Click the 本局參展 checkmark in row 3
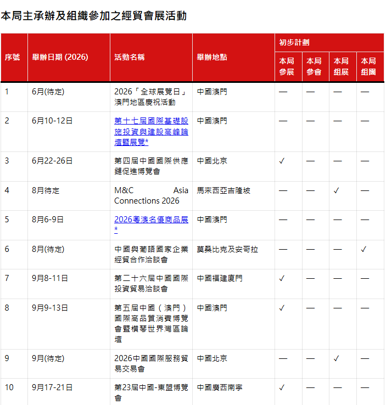Viewport: 386px width, 405px height. (x=282, y=161)
